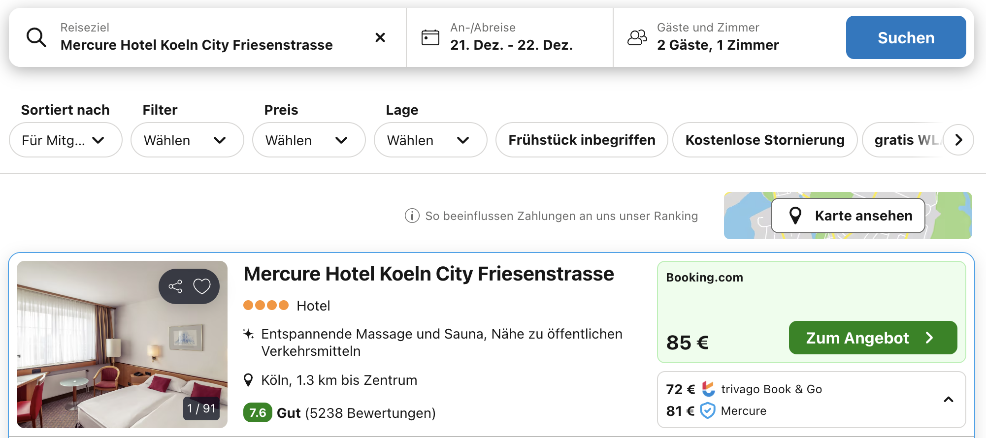The width and height of the screenshot is (986, 438).
Task: Save hotel to favorites with heart icon
Action: point(202,286)
